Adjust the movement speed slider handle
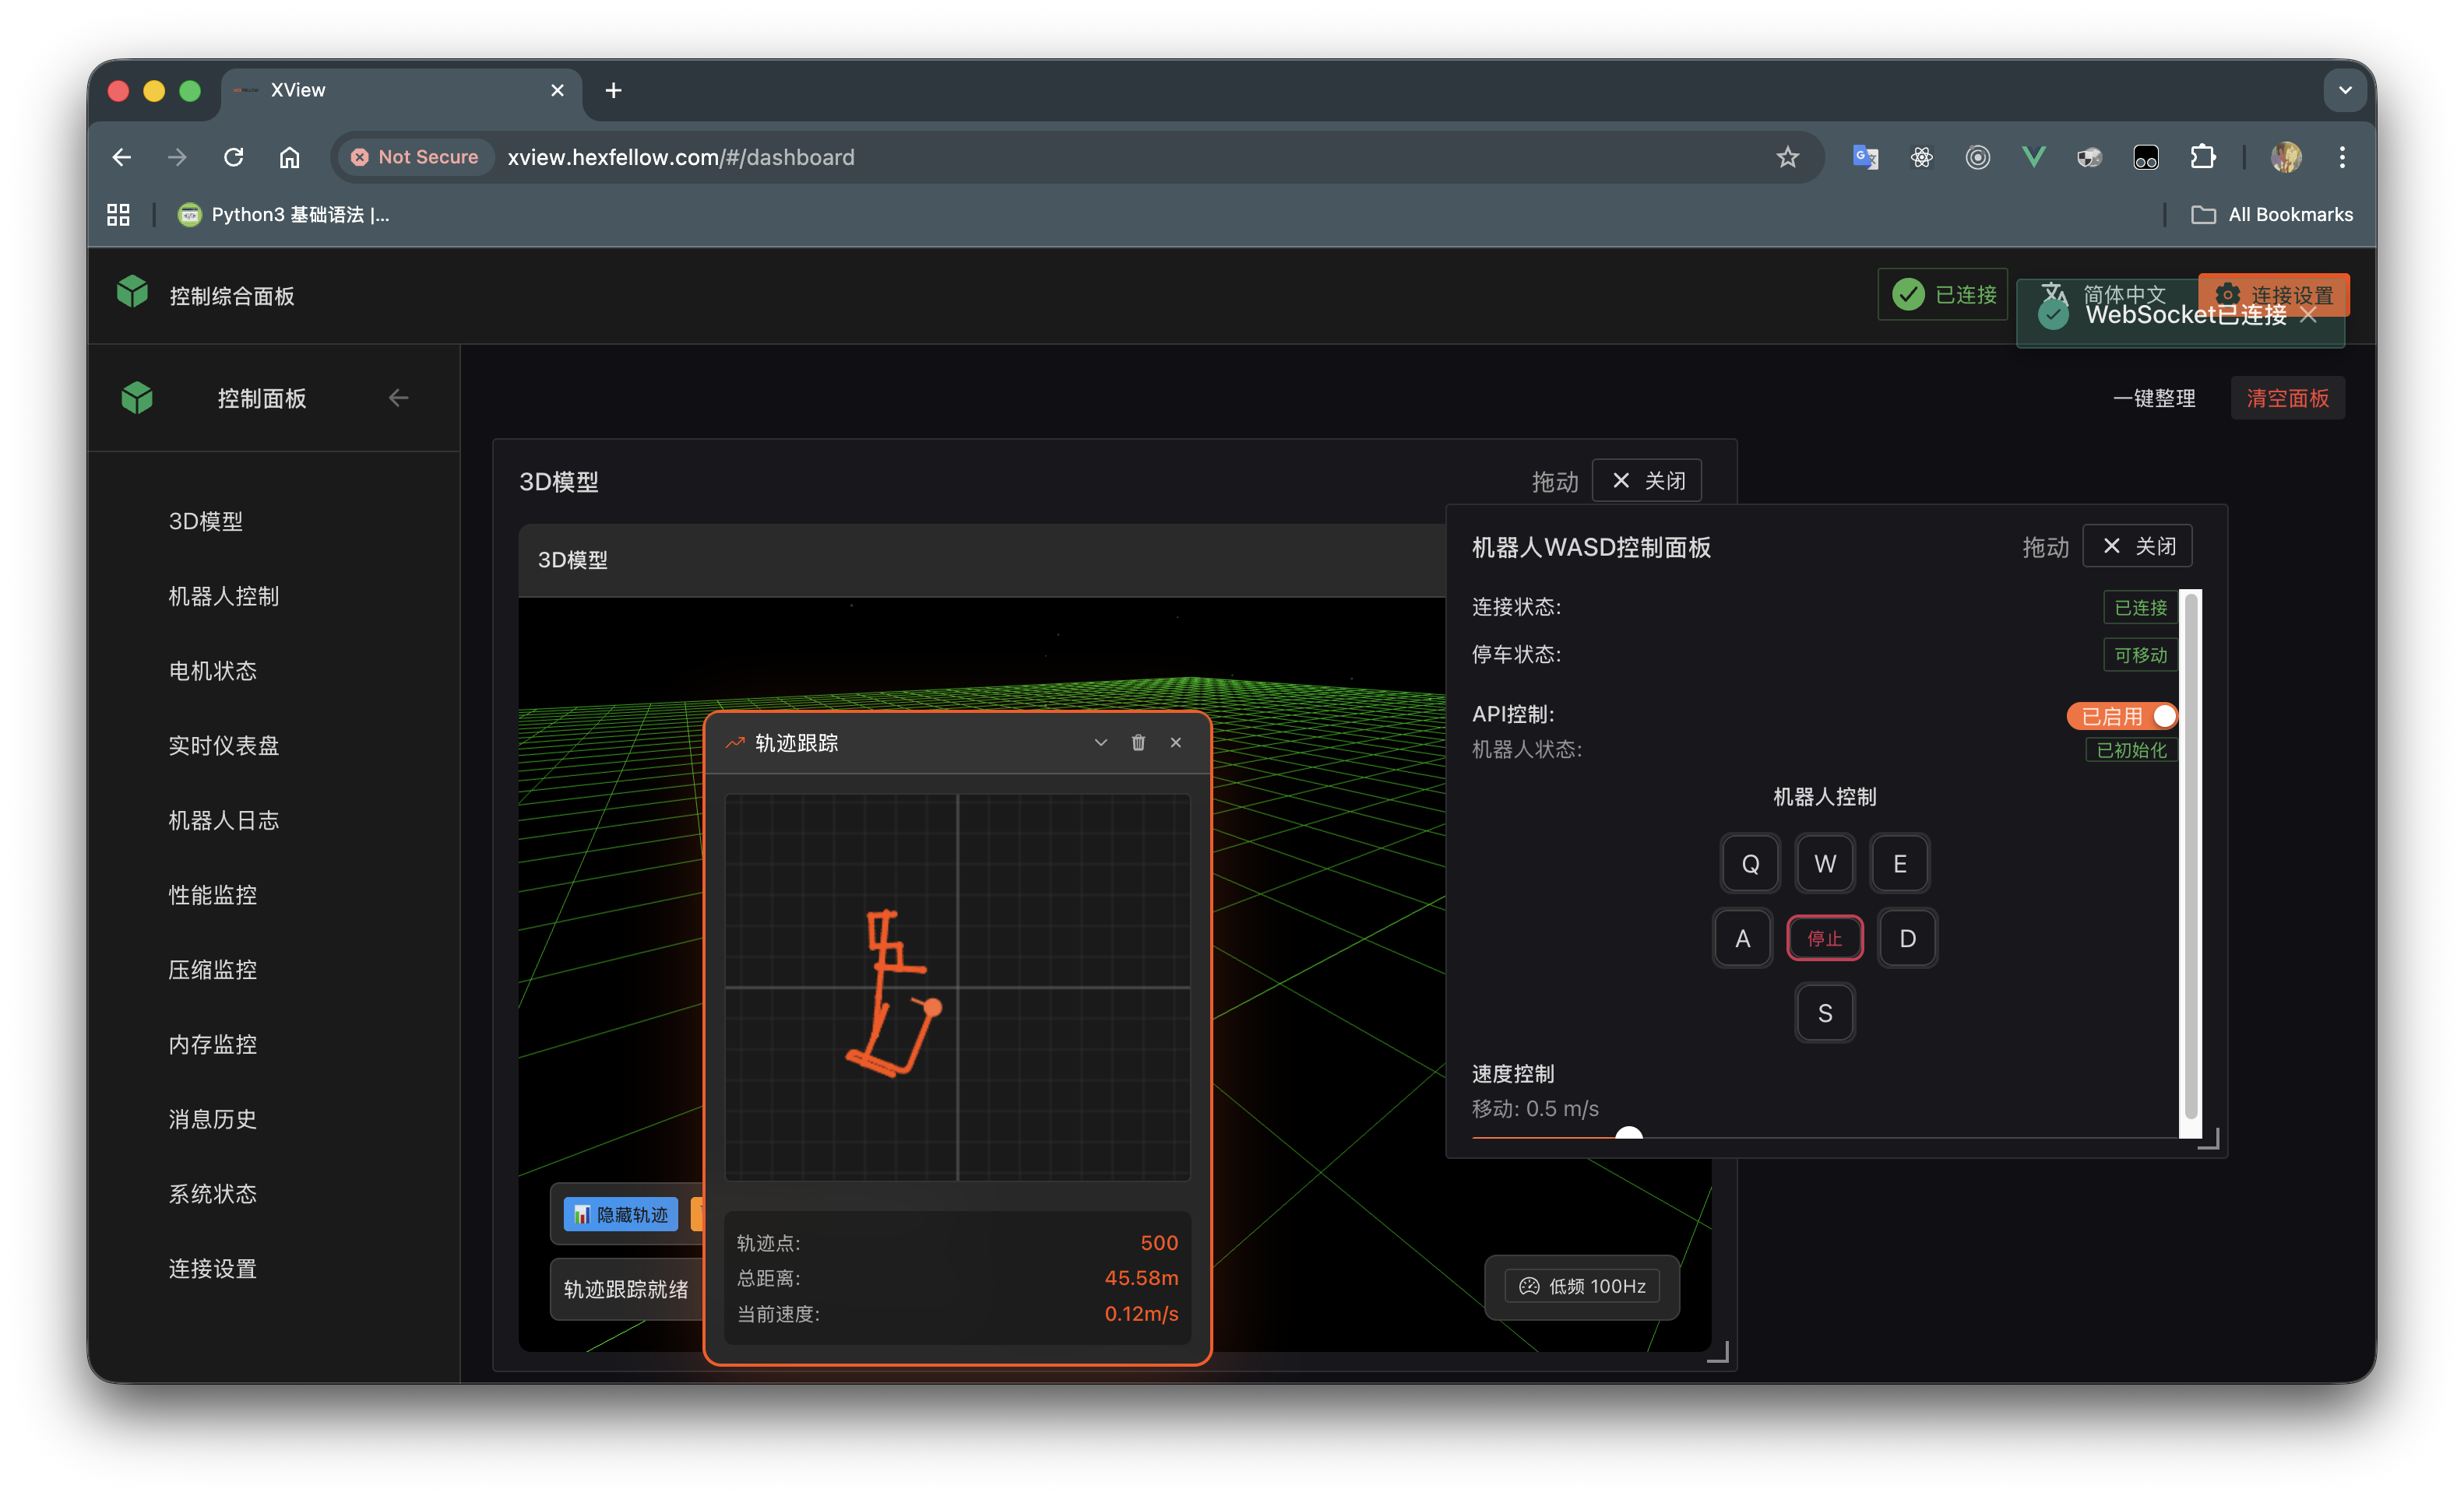 click(1629, 1134)
